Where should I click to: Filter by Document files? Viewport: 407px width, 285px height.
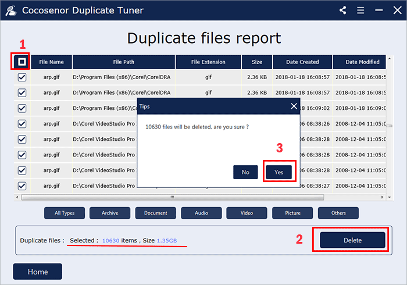click(x=155, y=213)
